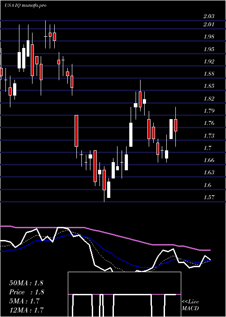226x317 pixels.
Task: Click the '<<Live MACD' label
Action: (x=190, y=305)
